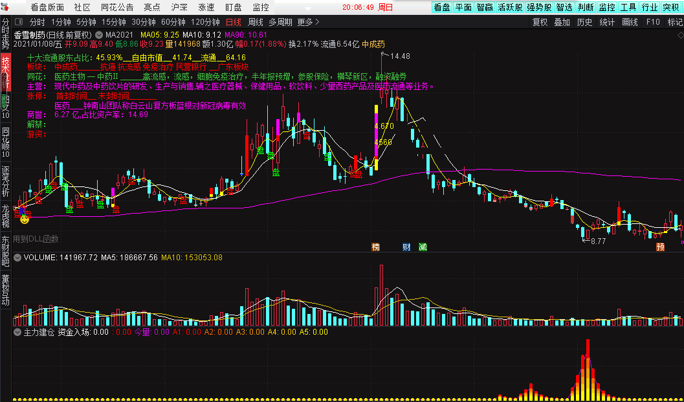This screenshot has height=402, width=684.
Task: Click the 预 event marker below chart
Action: [x=661, y=247]
